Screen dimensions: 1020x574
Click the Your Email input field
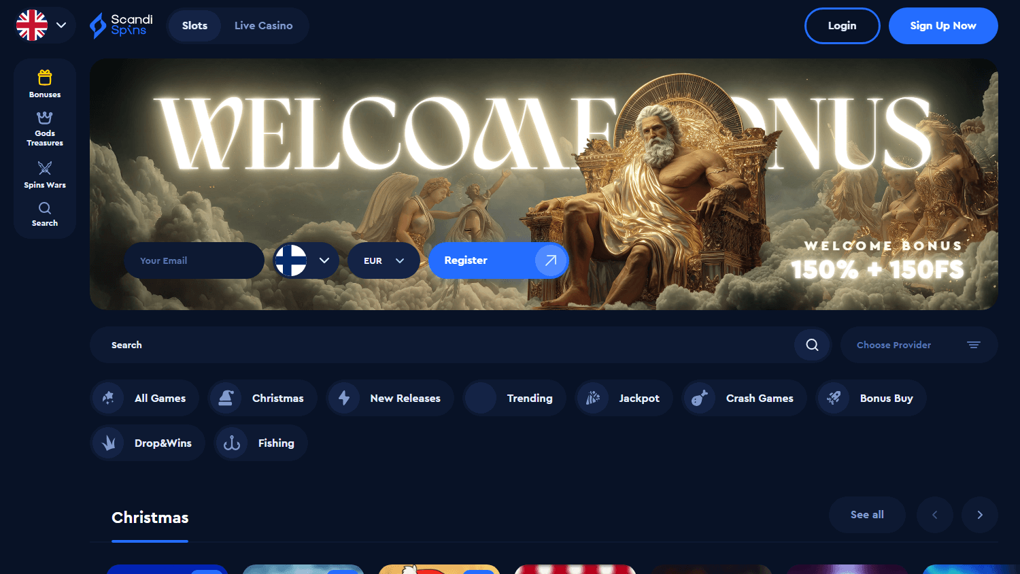(194, 260)
